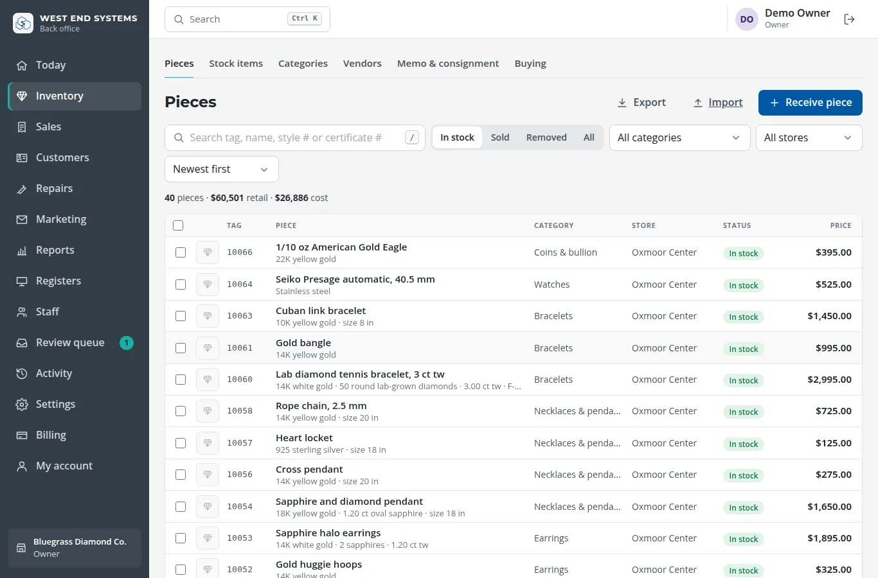Open Repairs via its tool icon

click(22, 189)
